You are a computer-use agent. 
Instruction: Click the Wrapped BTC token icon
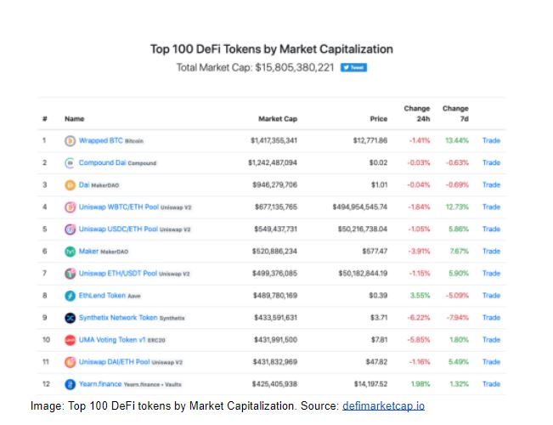coord(70,140)
